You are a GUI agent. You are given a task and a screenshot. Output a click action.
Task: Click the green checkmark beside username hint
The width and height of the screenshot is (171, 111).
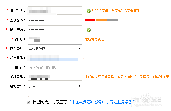pyautogui.click(x=89, y=11)
